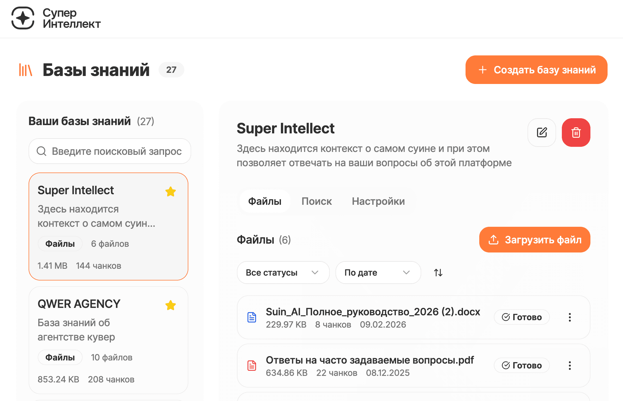Click the 634.86 KB file size

(x=287, y=373)
